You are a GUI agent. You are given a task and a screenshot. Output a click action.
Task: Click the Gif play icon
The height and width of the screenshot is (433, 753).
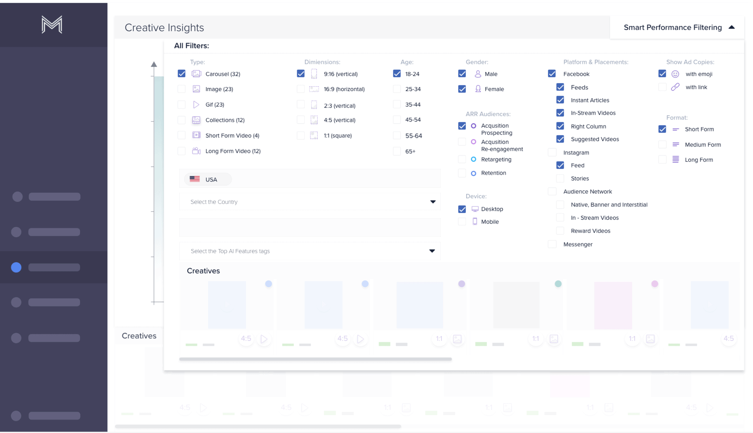click(196, 105)
